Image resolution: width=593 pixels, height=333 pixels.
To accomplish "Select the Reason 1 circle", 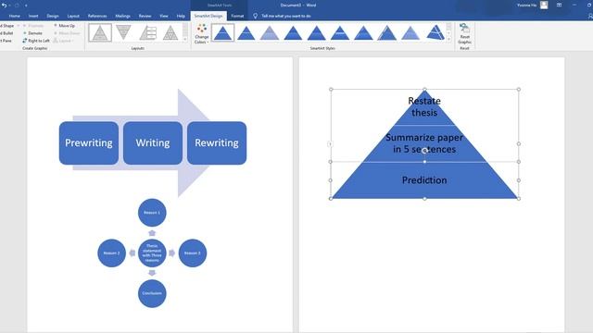I will [152, 213].
